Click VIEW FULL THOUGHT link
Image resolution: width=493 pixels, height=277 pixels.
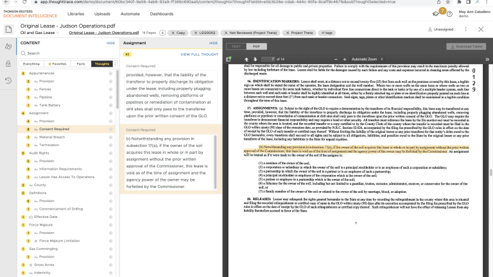click(x=198, y=55)
